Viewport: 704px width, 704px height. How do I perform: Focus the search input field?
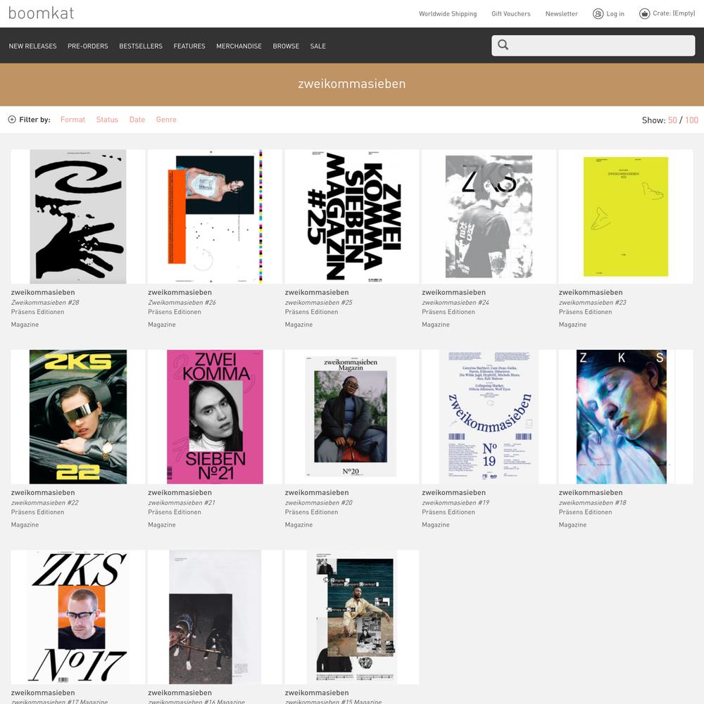pos(593,45)
